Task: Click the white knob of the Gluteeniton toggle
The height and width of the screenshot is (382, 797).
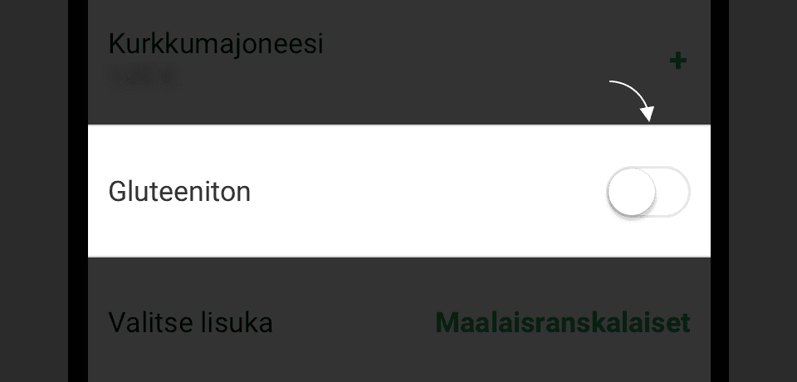Action: pyautogui.click(x=632, y=193)
